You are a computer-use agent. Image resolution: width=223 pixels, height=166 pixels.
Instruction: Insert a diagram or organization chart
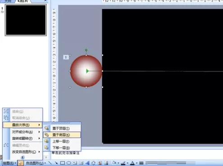pos(93,163)
